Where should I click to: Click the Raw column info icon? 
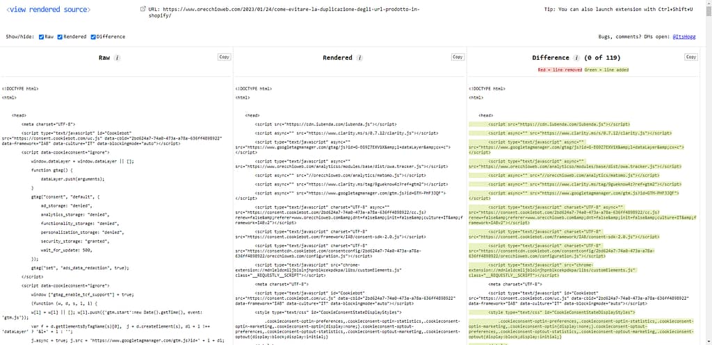(117, 58)
